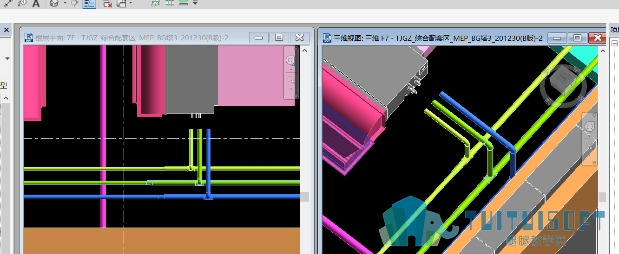Close the left side panel
Image resolution: width=619 pixels, height=254 pixels.
click(7, 30)
